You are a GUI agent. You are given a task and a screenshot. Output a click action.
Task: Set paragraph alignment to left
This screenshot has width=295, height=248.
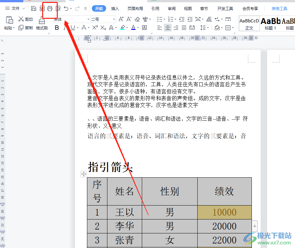(160, 28)
